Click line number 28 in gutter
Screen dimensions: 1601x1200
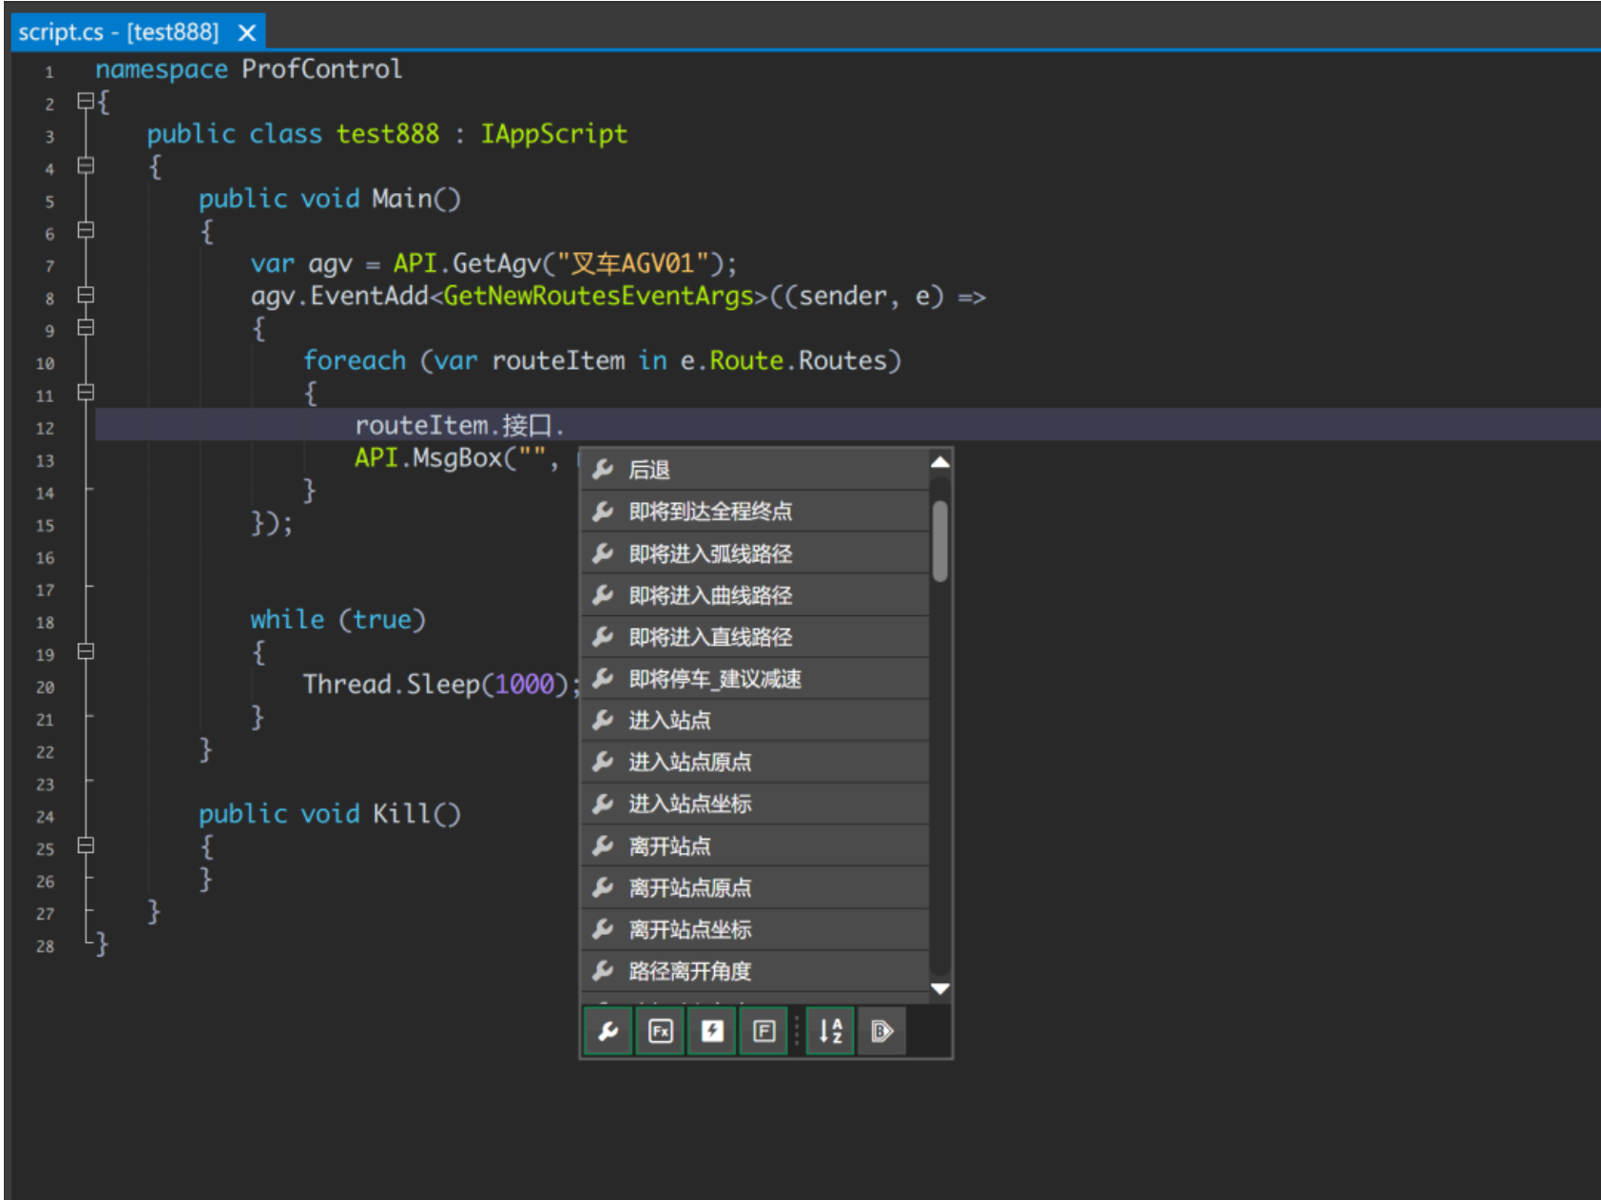[x=46, y=946]
